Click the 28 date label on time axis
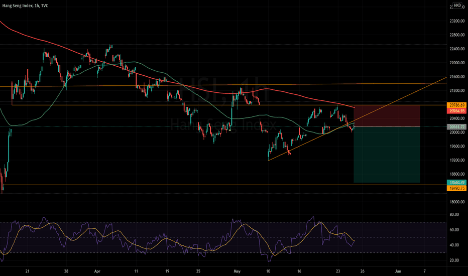 [x=66, y=271]
